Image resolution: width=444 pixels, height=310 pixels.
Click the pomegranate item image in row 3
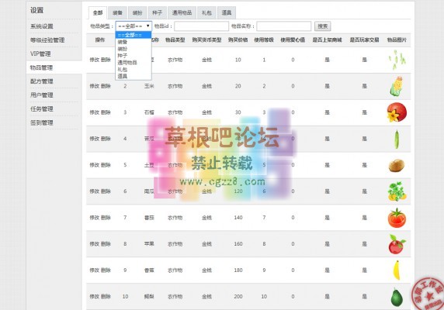[x=397, y=112]
